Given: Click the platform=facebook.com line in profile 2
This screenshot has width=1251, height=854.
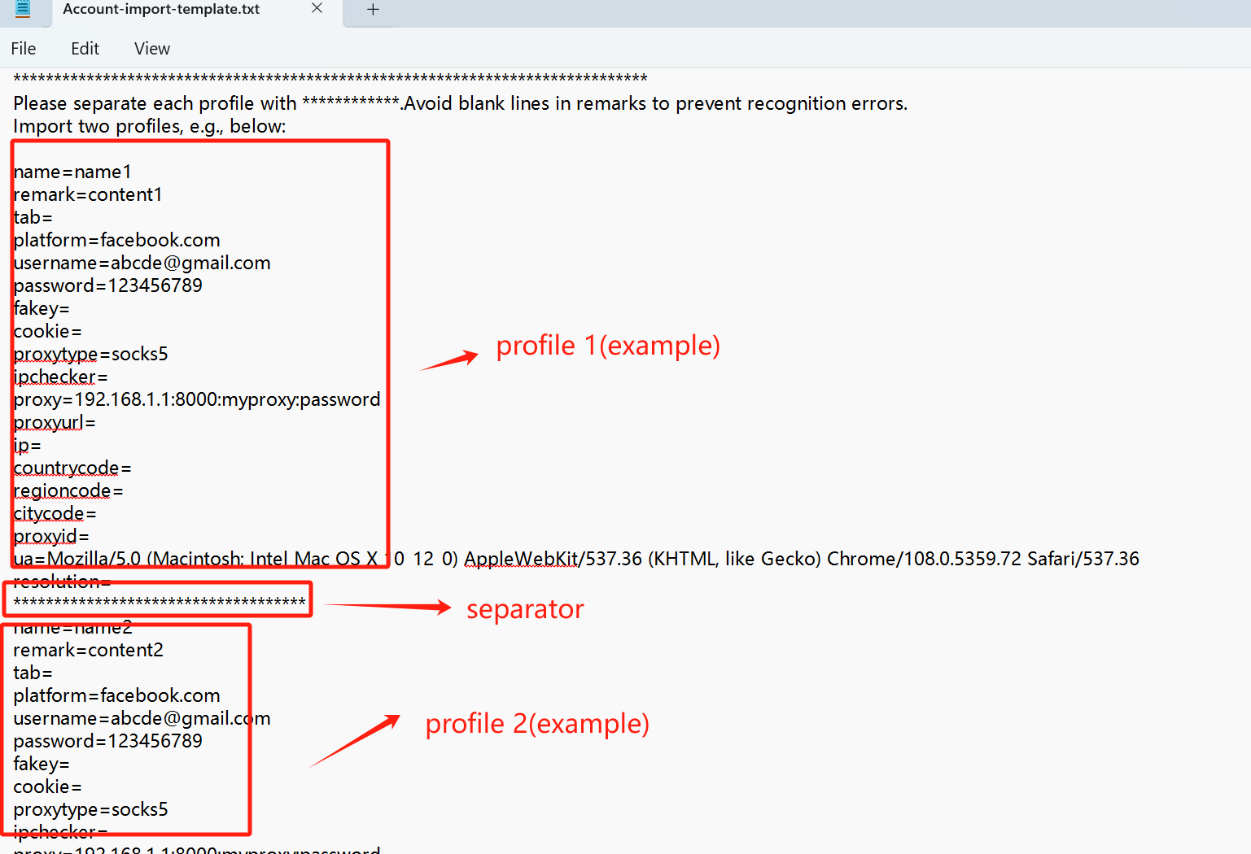Looking at the screenshot, I should coord(116,695).
